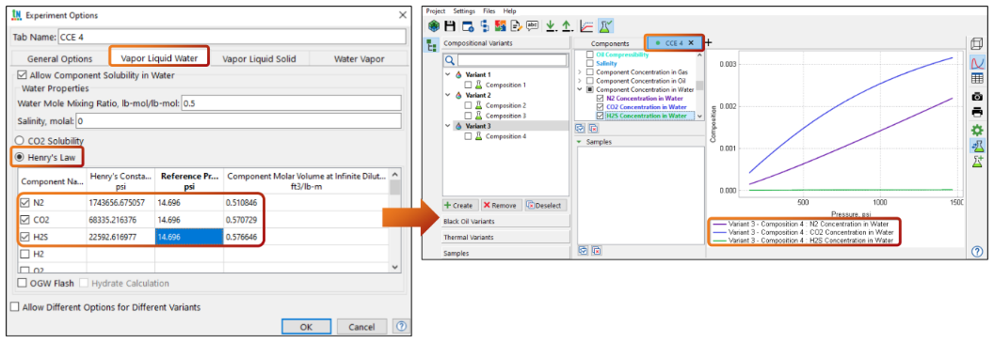Click the search magnifier icon in variants panel
The height and width of the screenshot is (343, 994).
tap(449, 60)
